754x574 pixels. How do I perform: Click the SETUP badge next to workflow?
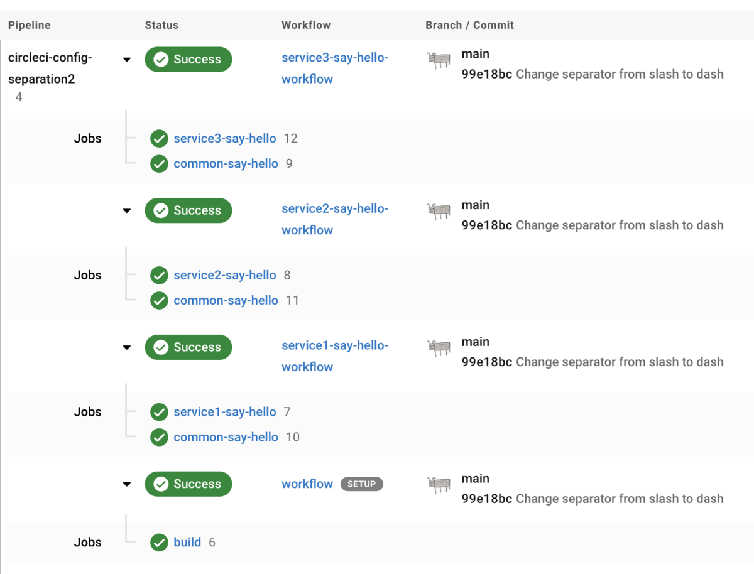[x=361, y=484]
